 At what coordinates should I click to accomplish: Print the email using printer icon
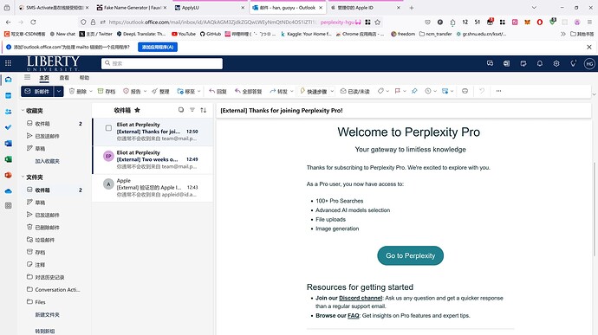(465, 91)
